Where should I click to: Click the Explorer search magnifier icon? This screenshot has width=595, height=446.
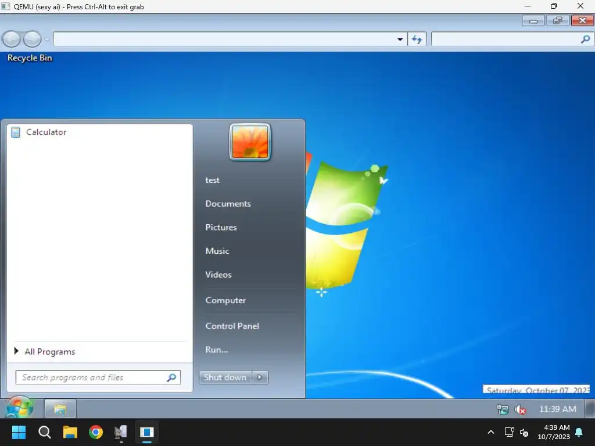(x=586, y=39)
